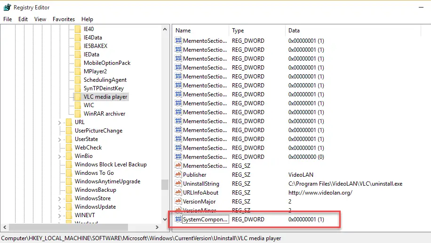Expand the URL registry key
This screenshot has height=243, width=431.
point(60,123)
